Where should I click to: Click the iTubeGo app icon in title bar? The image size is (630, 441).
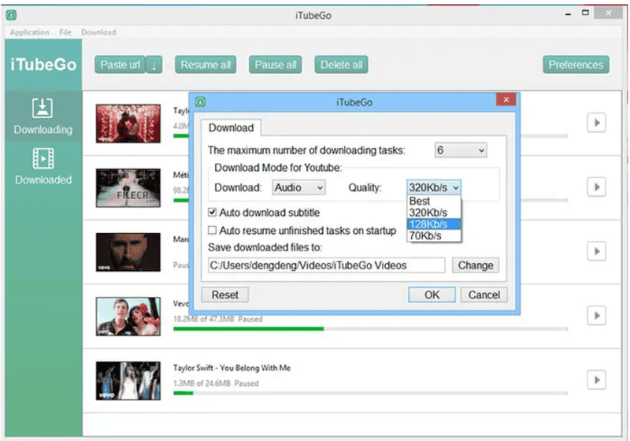pos(11,15)
